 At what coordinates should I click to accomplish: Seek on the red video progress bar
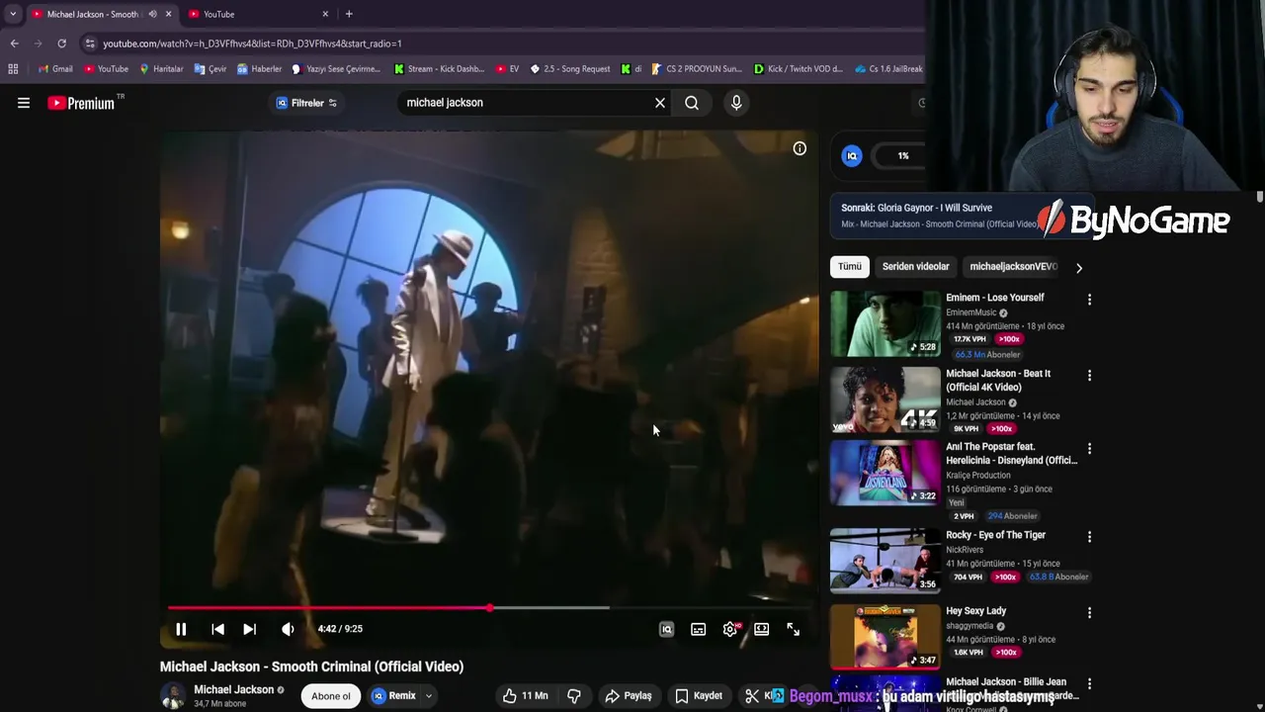coord(489,608)
